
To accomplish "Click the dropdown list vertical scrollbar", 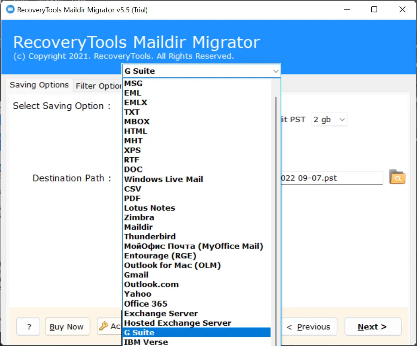I will pos(275,199).
